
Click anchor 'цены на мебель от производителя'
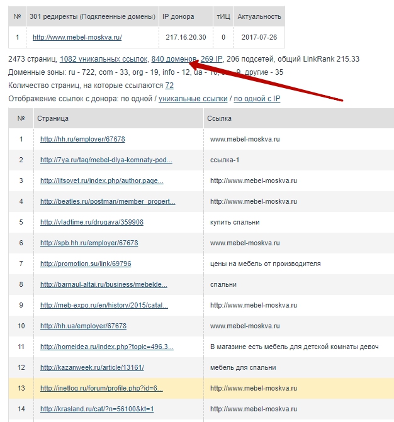pos(265,264)
